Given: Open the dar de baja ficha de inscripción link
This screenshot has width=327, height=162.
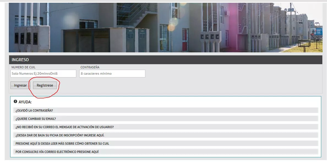Looking at the screenshot, I should click(x=60, y=135).
